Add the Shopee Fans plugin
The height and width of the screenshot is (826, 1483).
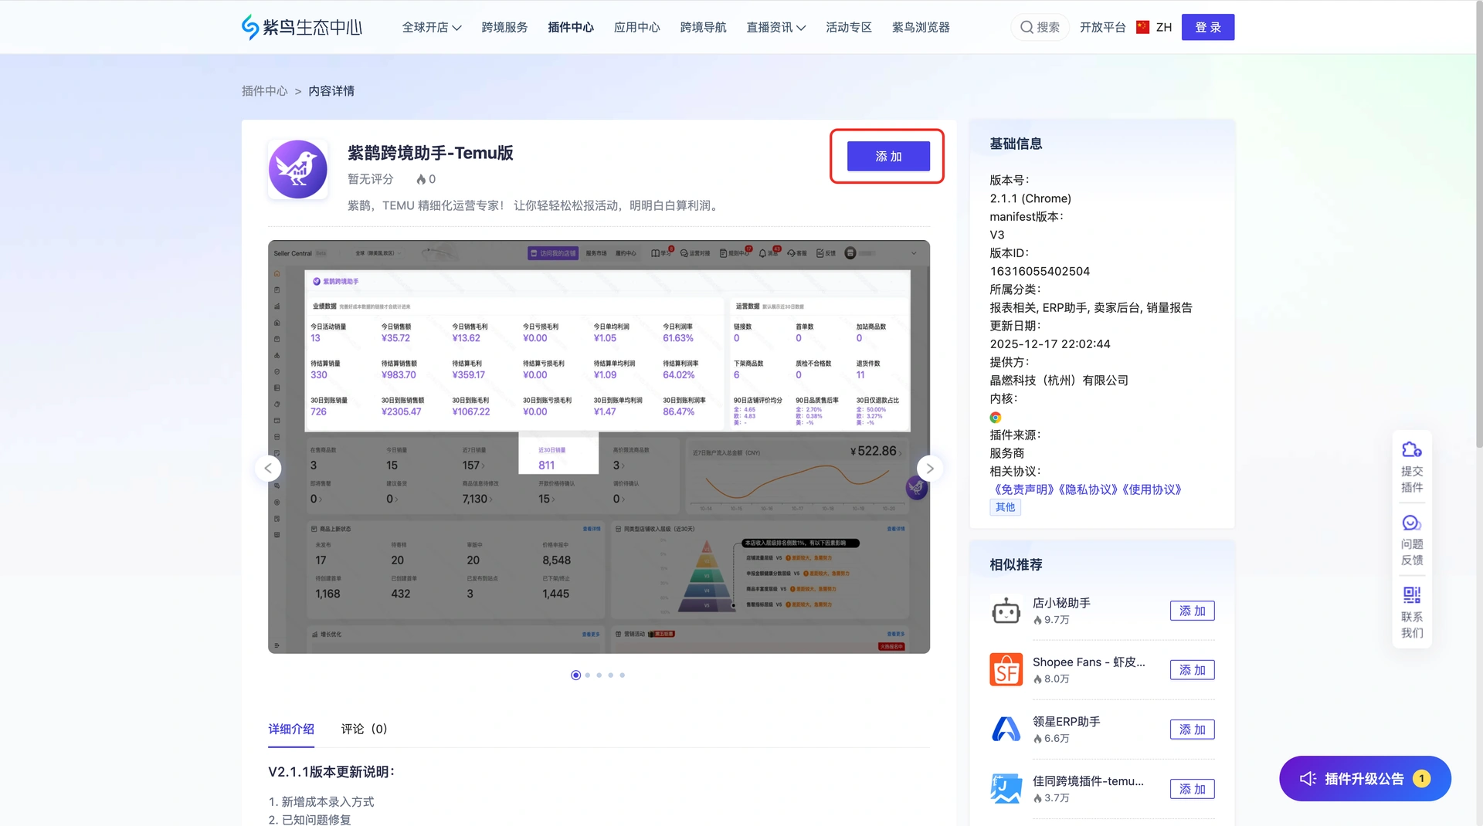[1192, 670]
